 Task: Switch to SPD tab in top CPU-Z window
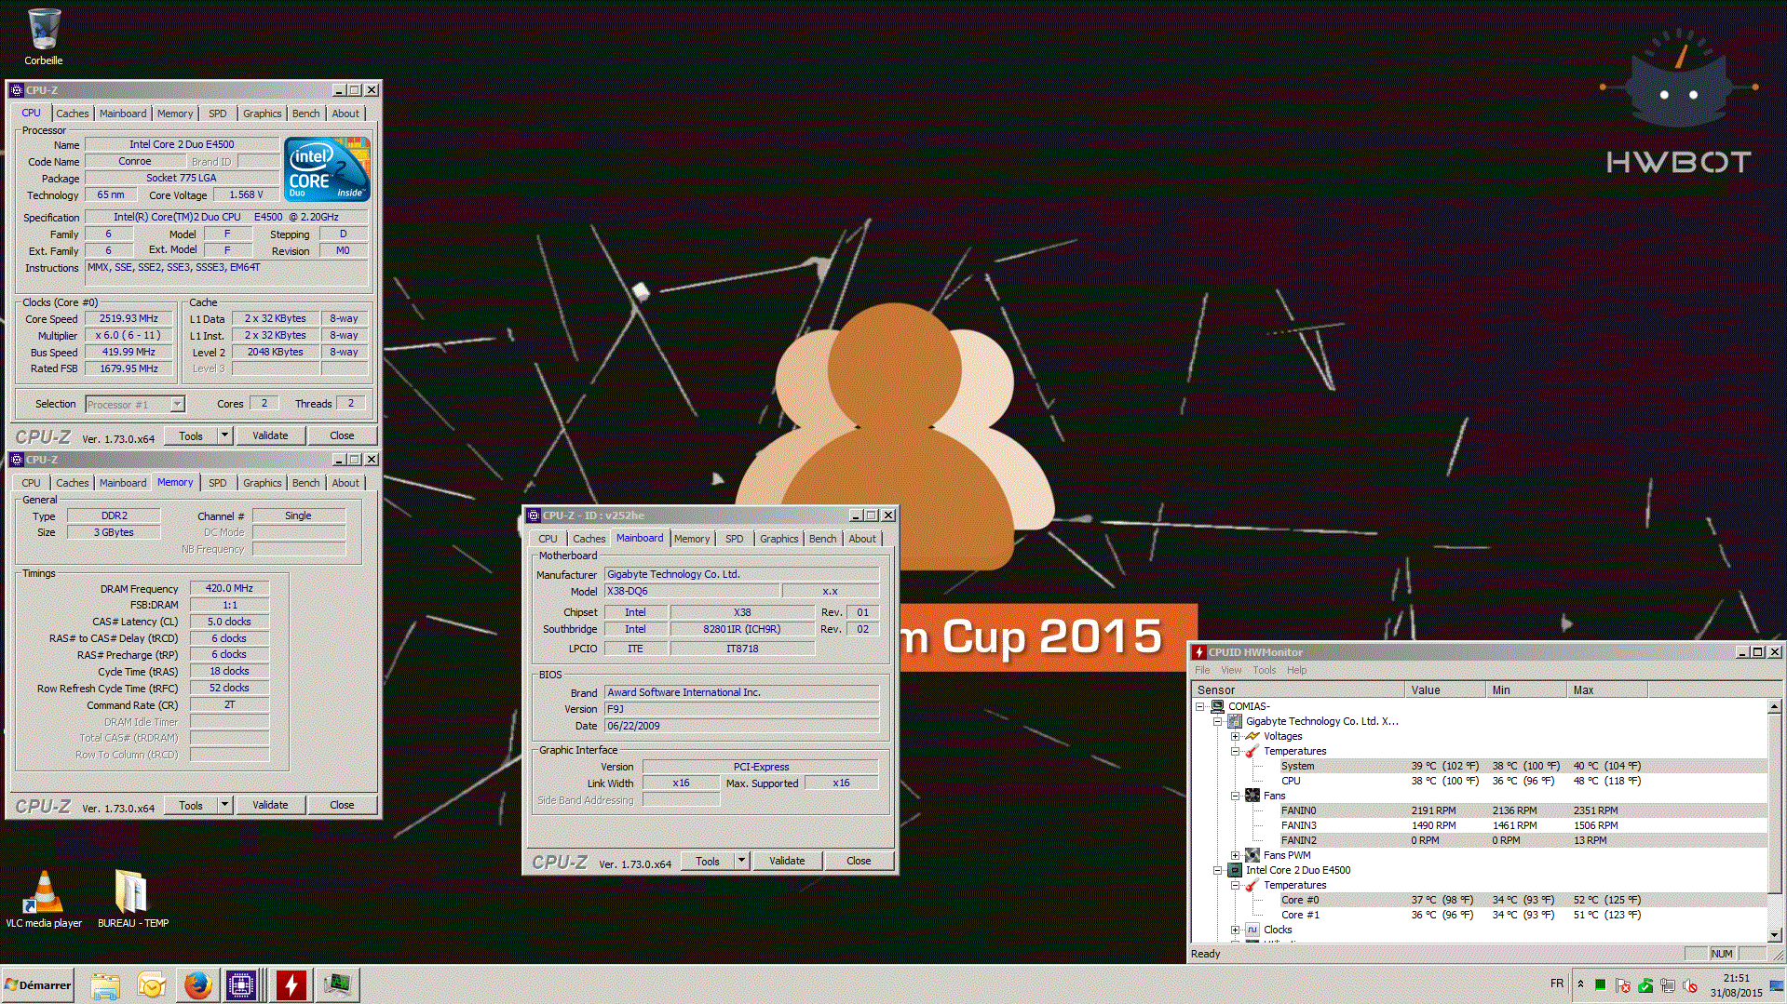[217, 114]
